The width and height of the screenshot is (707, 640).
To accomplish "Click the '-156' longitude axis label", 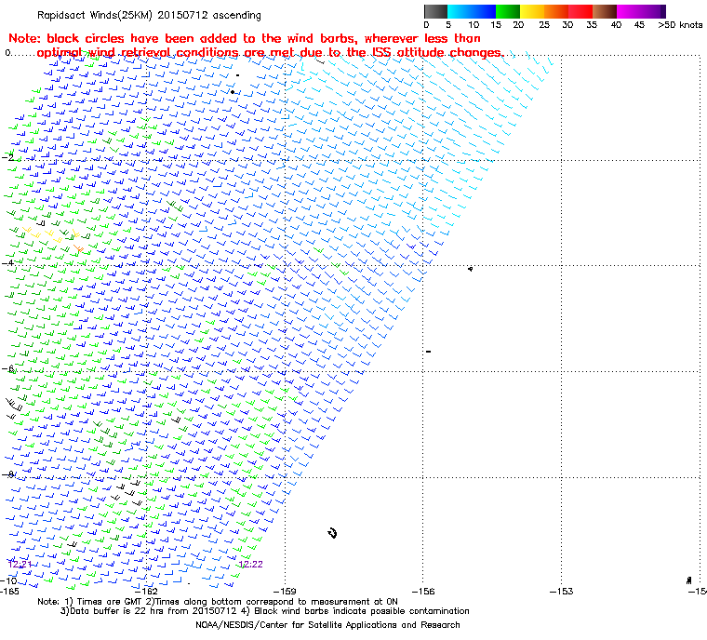I will (x=423, y=592).
